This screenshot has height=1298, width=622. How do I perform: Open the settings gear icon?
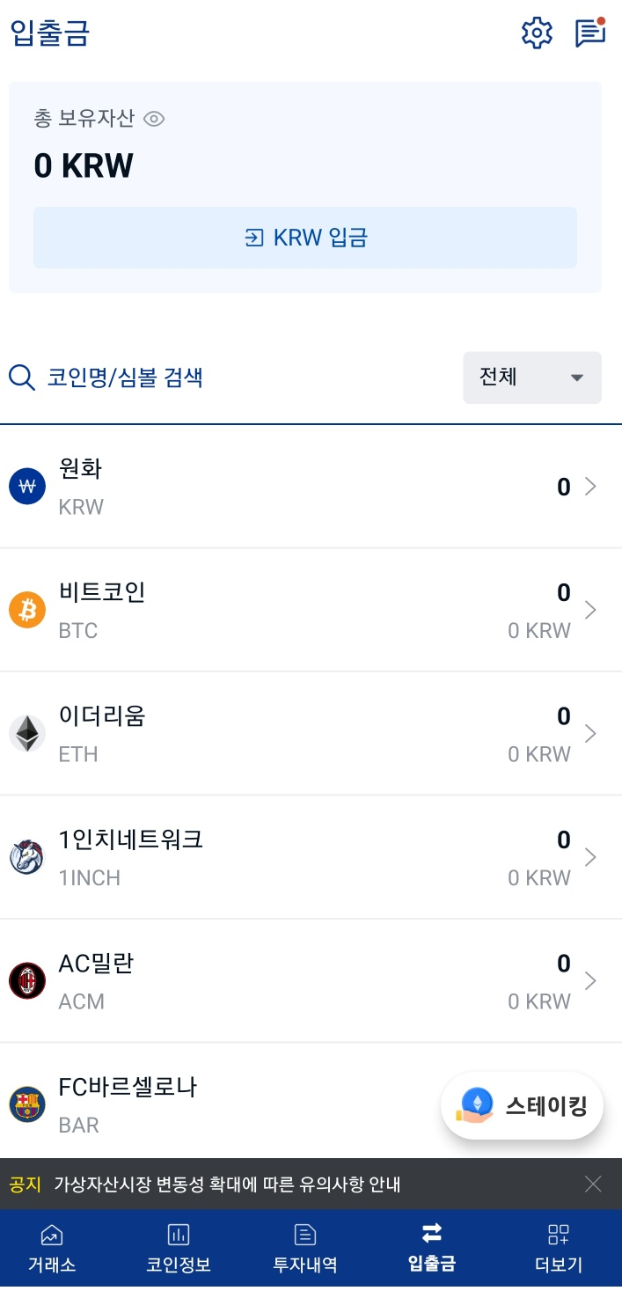pos(536,33)
